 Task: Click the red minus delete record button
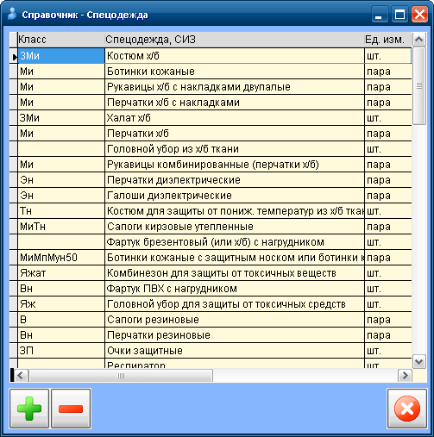71,409
